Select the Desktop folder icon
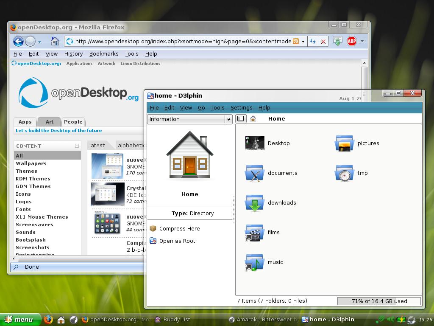 (255, 143)
